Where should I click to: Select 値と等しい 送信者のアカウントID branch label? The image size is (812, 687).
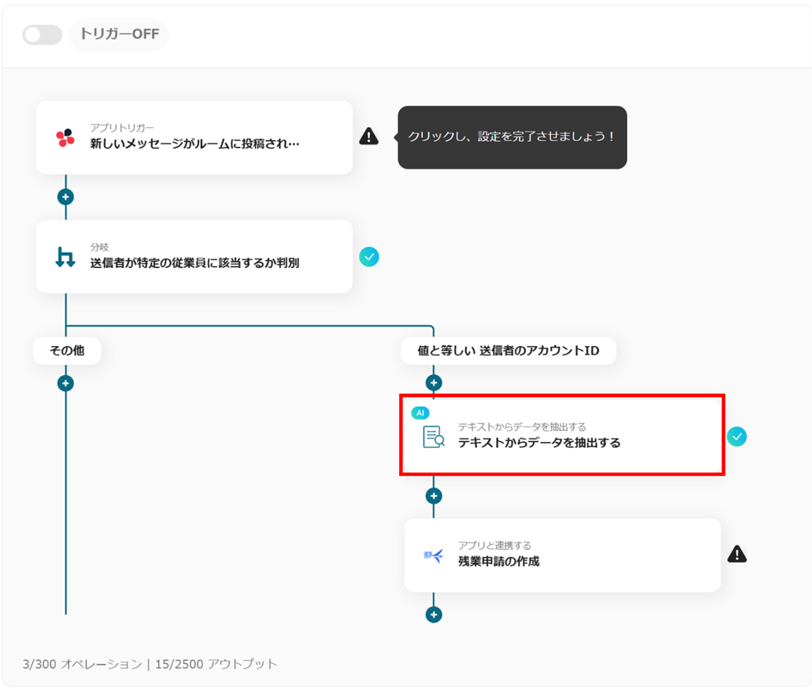tap(509, 350)
